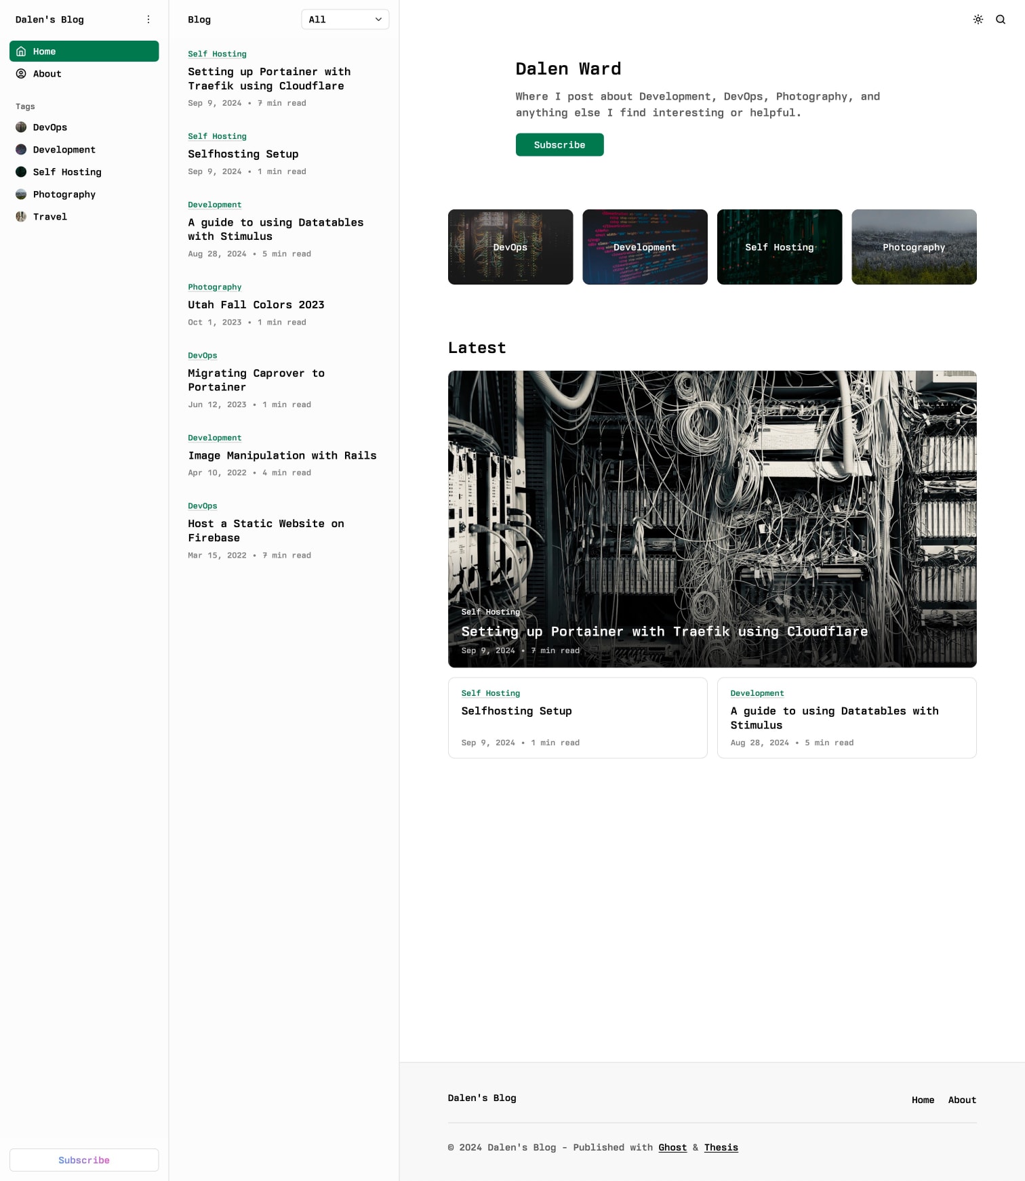Click Self Hosting tag on featured image

pos(490,612)
